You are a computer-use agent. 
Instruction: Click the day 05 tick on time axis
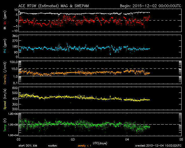[x=181, y=139]
